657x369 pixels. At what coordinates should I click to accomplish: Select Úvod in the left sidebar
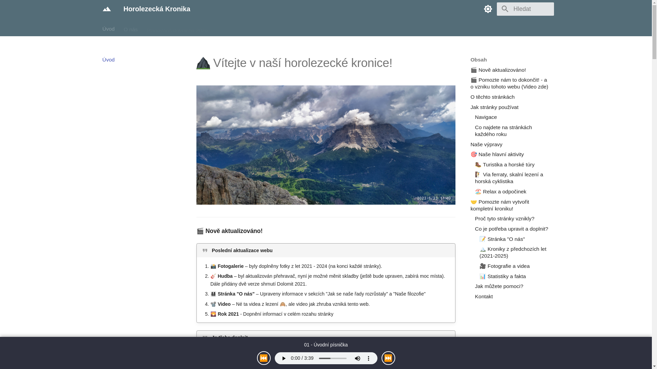pos(108,60)
